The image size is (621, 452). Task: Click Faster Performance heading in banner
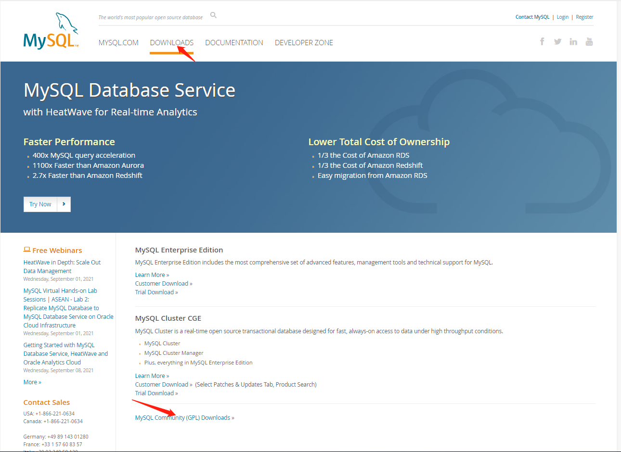[x=69, y=142]
